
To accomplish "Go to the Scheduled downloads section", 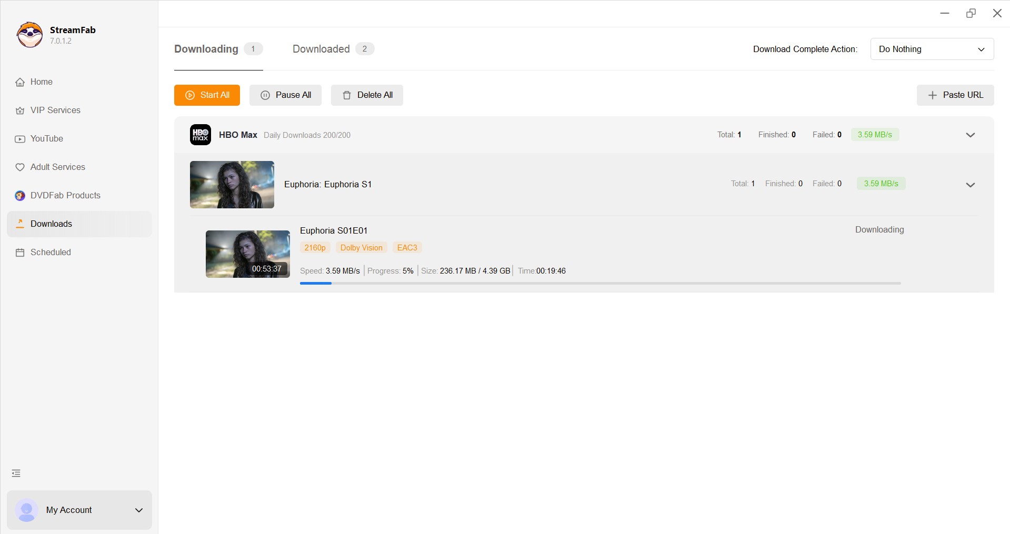I will coord(51,252).
